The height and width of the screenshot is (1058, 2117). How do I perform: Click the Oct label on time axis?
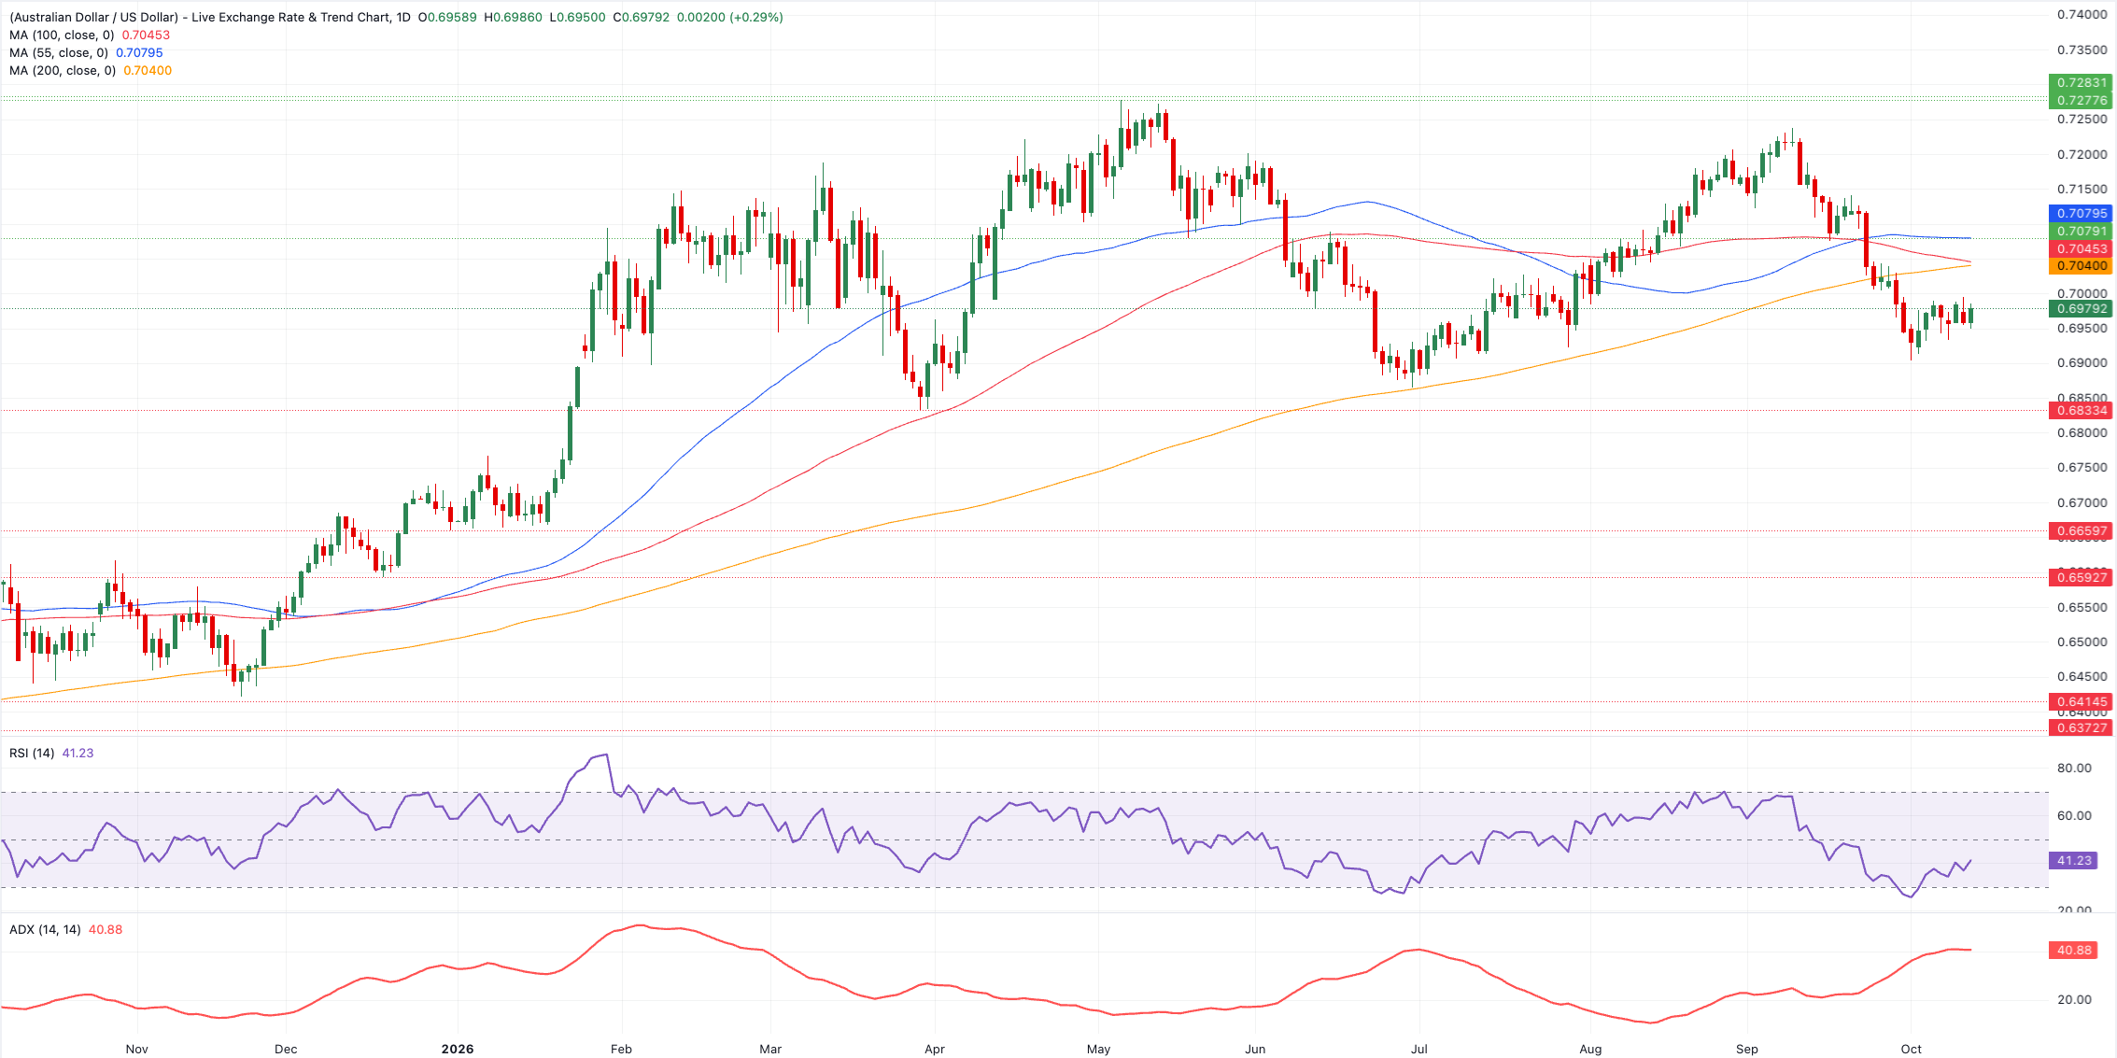(x=1912, y=1050)
